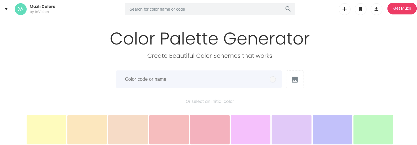Select the light orange cream swatch
This screenshot has height=145, width=417.
pyautogui.click(x=87, y=130)
